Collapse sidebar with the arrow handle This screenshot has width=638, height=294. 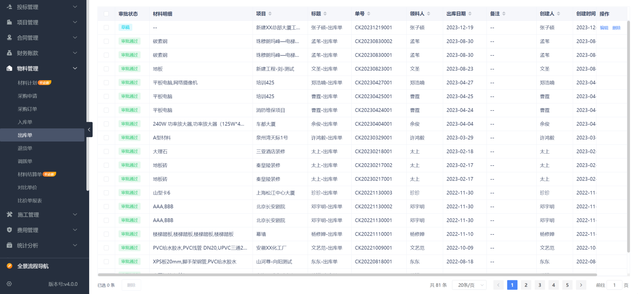pyautogui.click(x=89, y=129)
